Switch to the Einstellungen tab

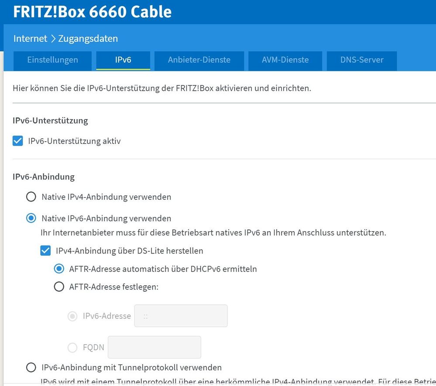pyautogui.click(x=52, y=60)
